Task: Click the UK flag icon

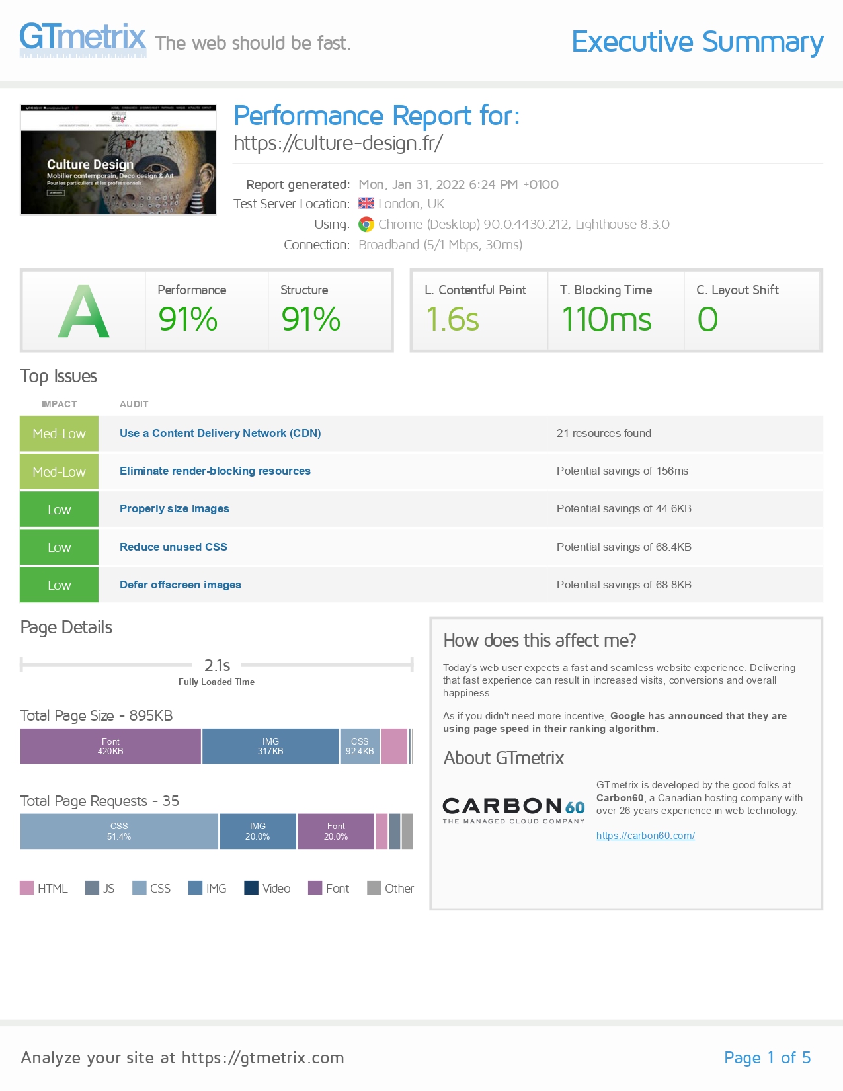Action: point(366,204)
